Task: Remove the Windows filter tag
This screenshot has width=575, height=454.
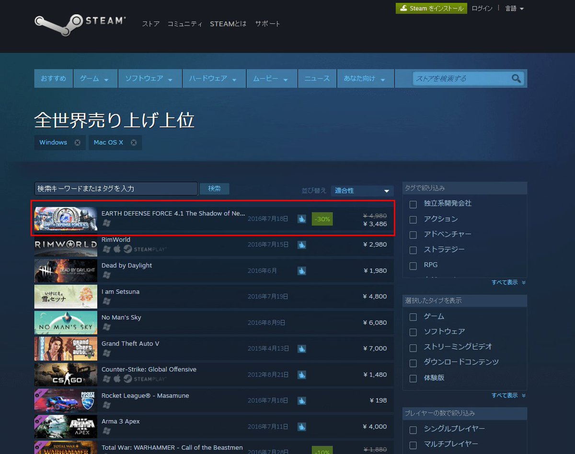Action: click(77, 142)
